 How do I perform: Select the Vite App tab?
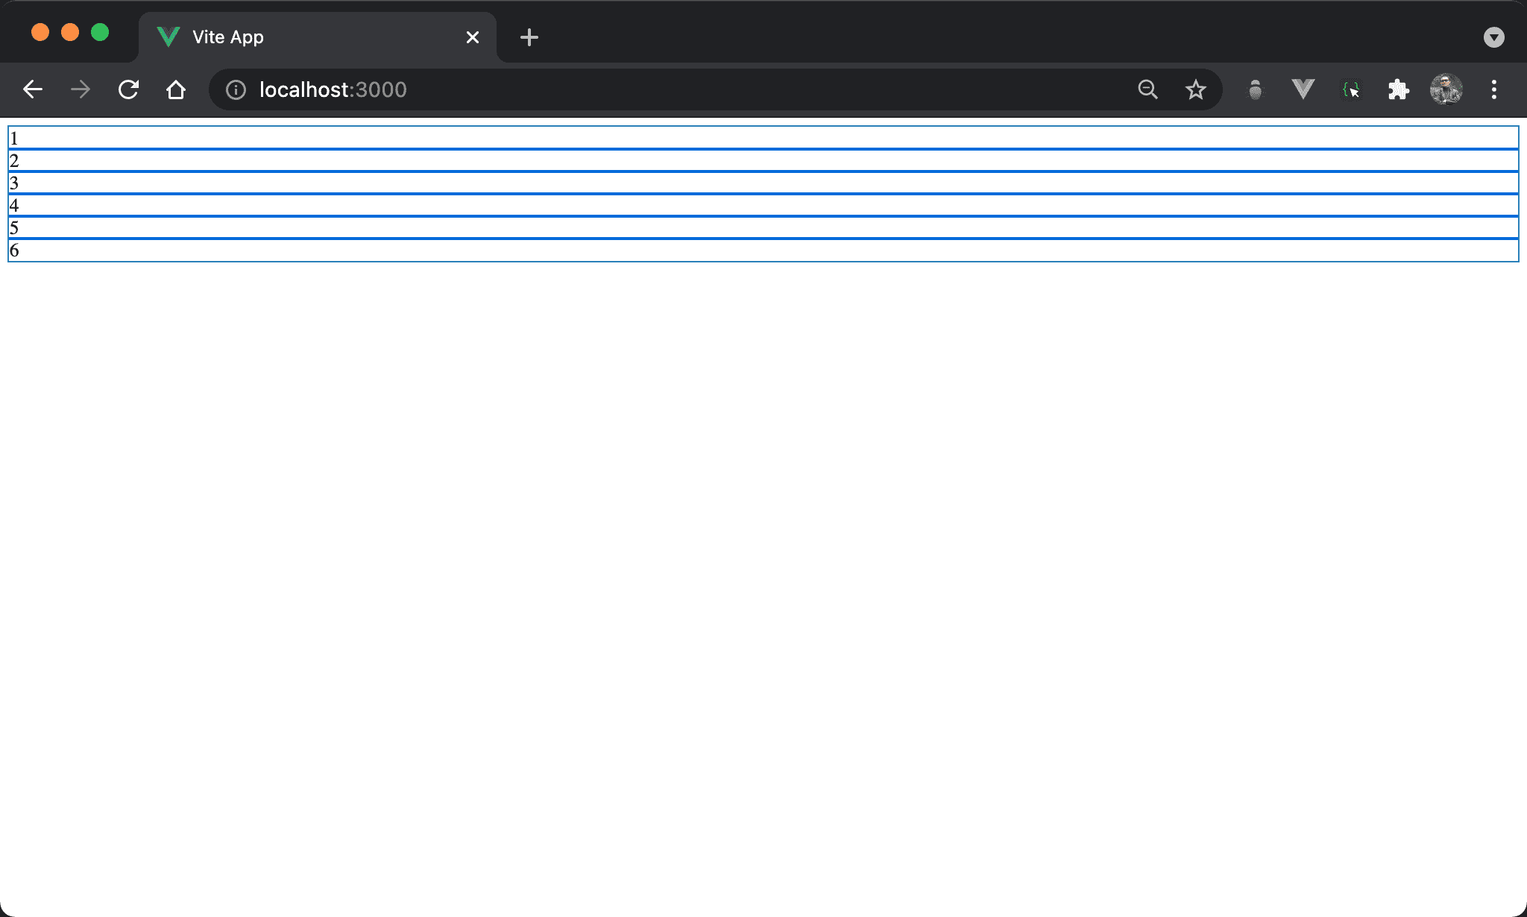298,37
